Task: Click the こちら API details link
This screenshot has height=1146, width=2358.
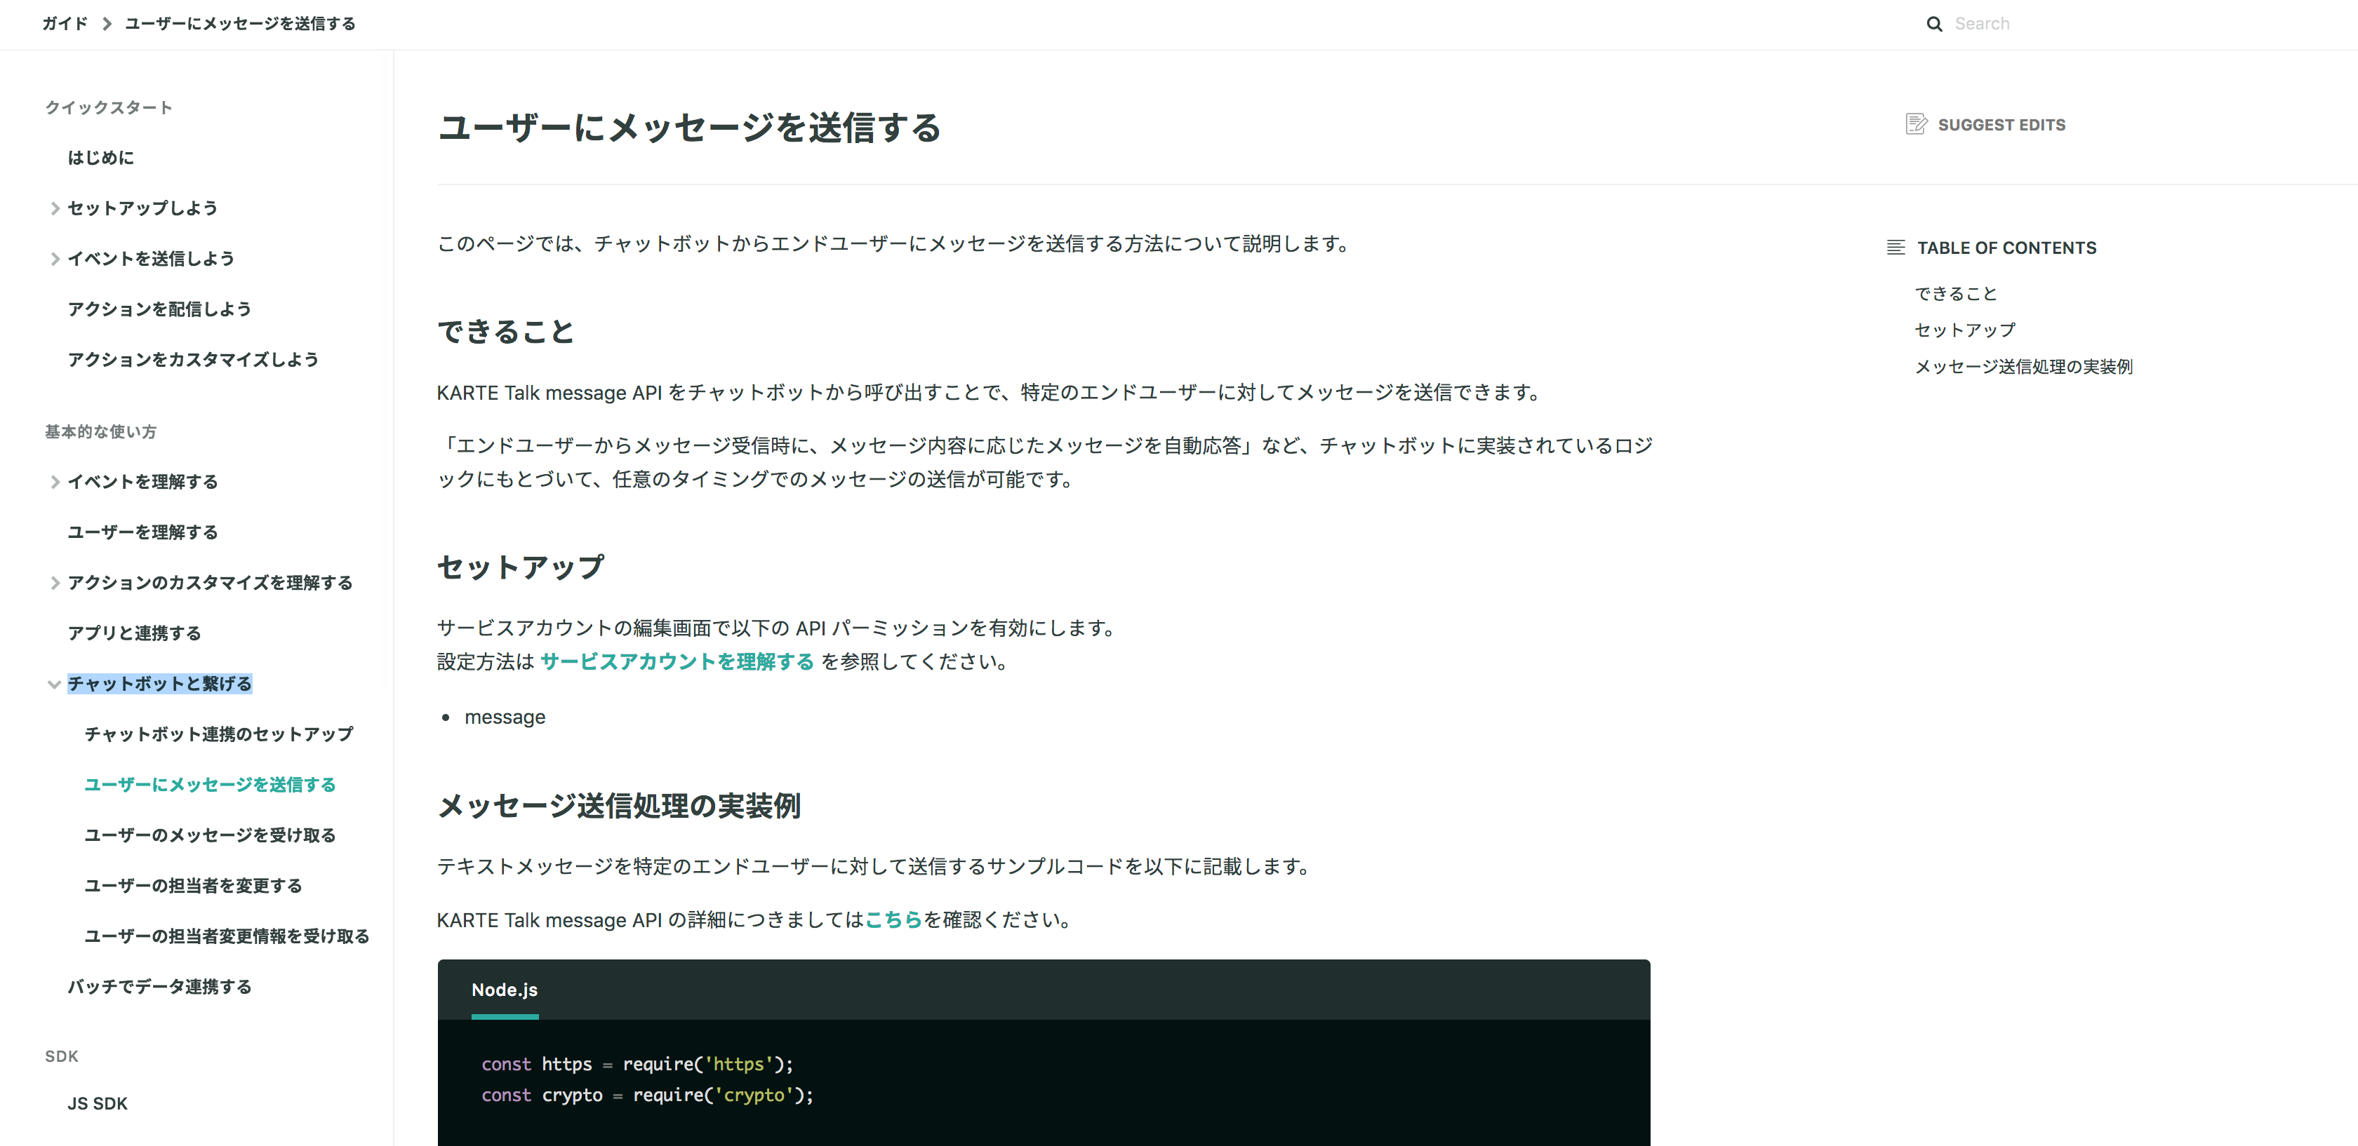Action: pos(893,919)
